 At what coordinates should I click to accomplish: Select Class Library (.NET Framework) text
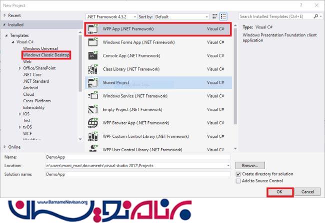pos(131,69)
